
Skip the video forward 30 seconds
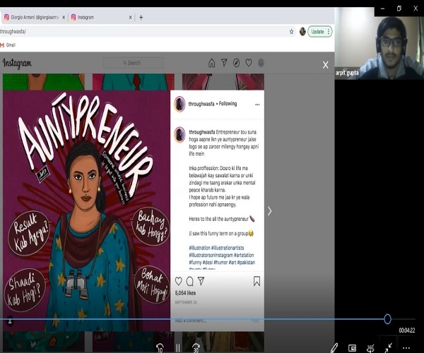(x=196, y=348)
